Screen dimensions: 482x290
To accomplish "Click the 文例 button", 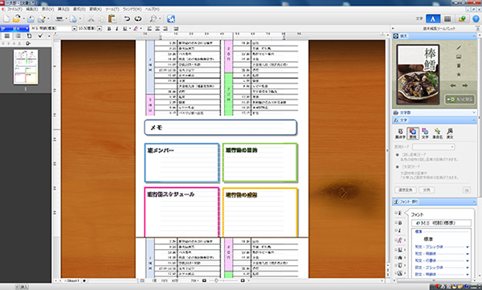I will coord(427,190).
